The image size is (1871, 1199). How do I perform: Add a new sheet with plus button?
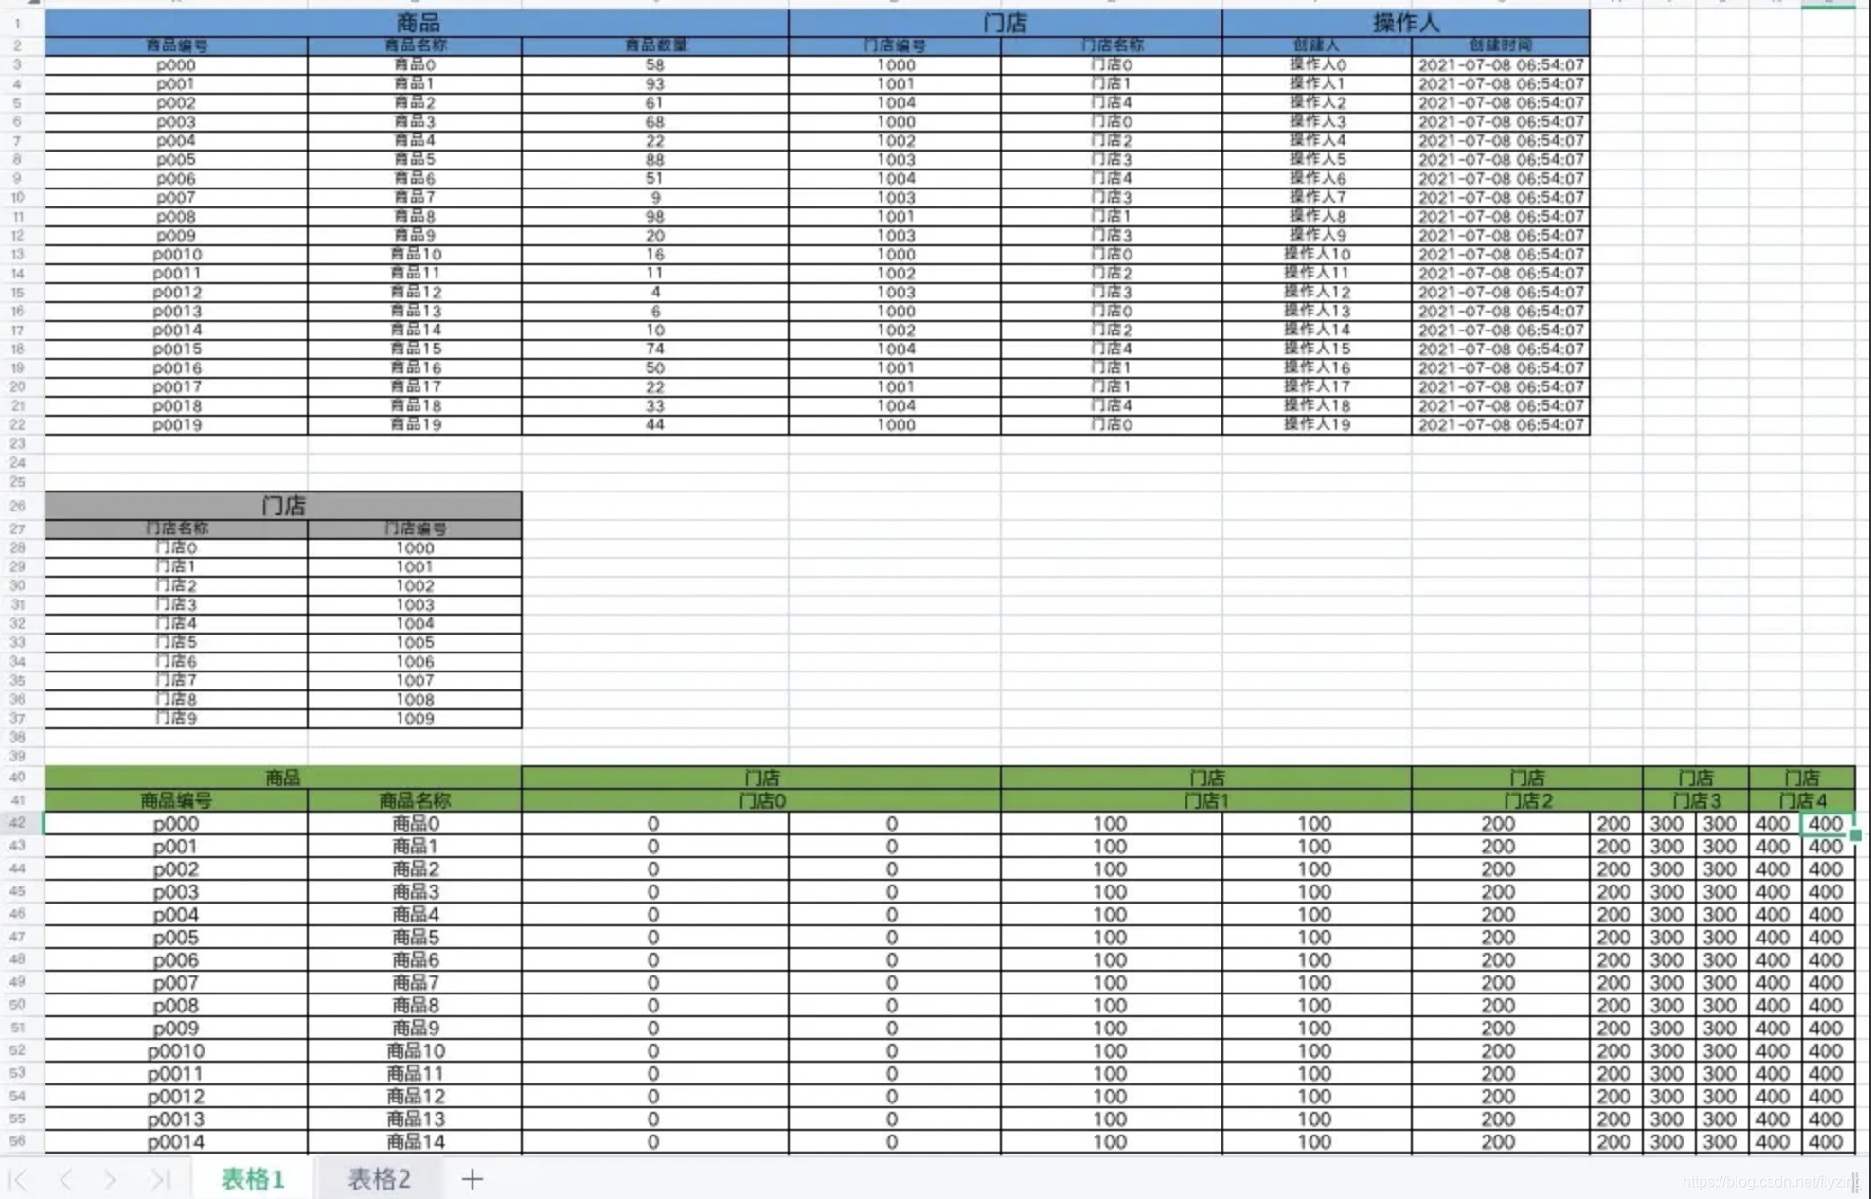point(472,1179)
